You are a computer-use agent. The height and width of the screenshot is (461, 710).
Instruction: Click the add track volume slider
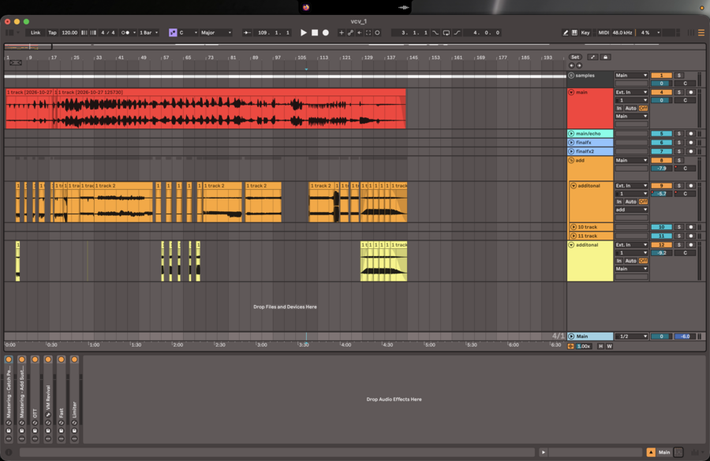coord(662,169)
